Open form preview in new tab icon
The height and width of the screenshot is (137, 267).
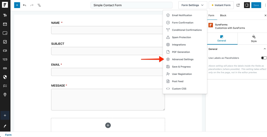pos(238,5)
